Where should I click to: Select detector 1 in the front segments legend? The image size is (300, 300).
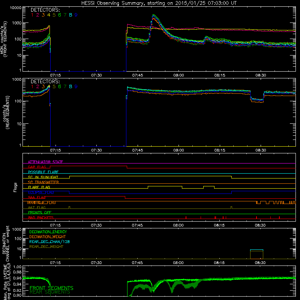pyautogui.click(x=32, y=15)
